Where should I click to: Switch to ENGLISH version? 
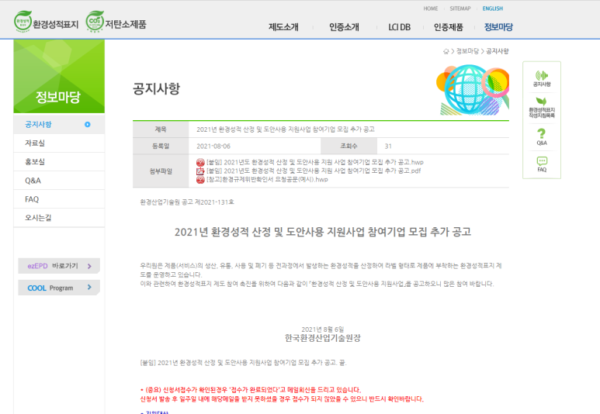(492, 9)
